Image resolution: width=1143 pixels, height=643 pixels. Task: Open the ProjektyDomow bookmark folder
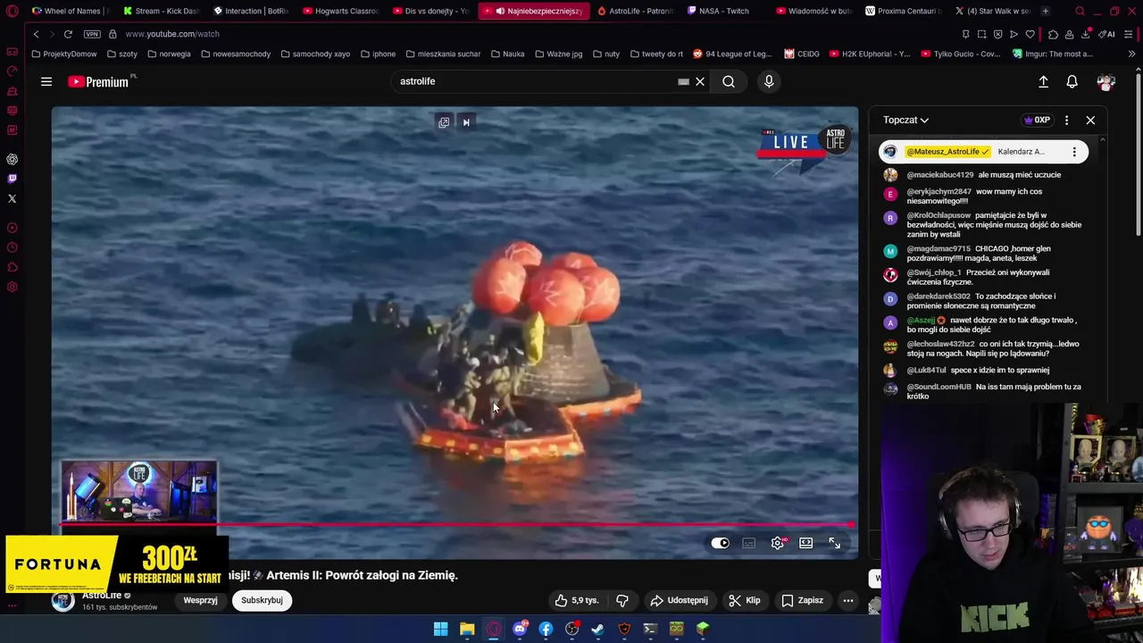[x=64, y=54]
